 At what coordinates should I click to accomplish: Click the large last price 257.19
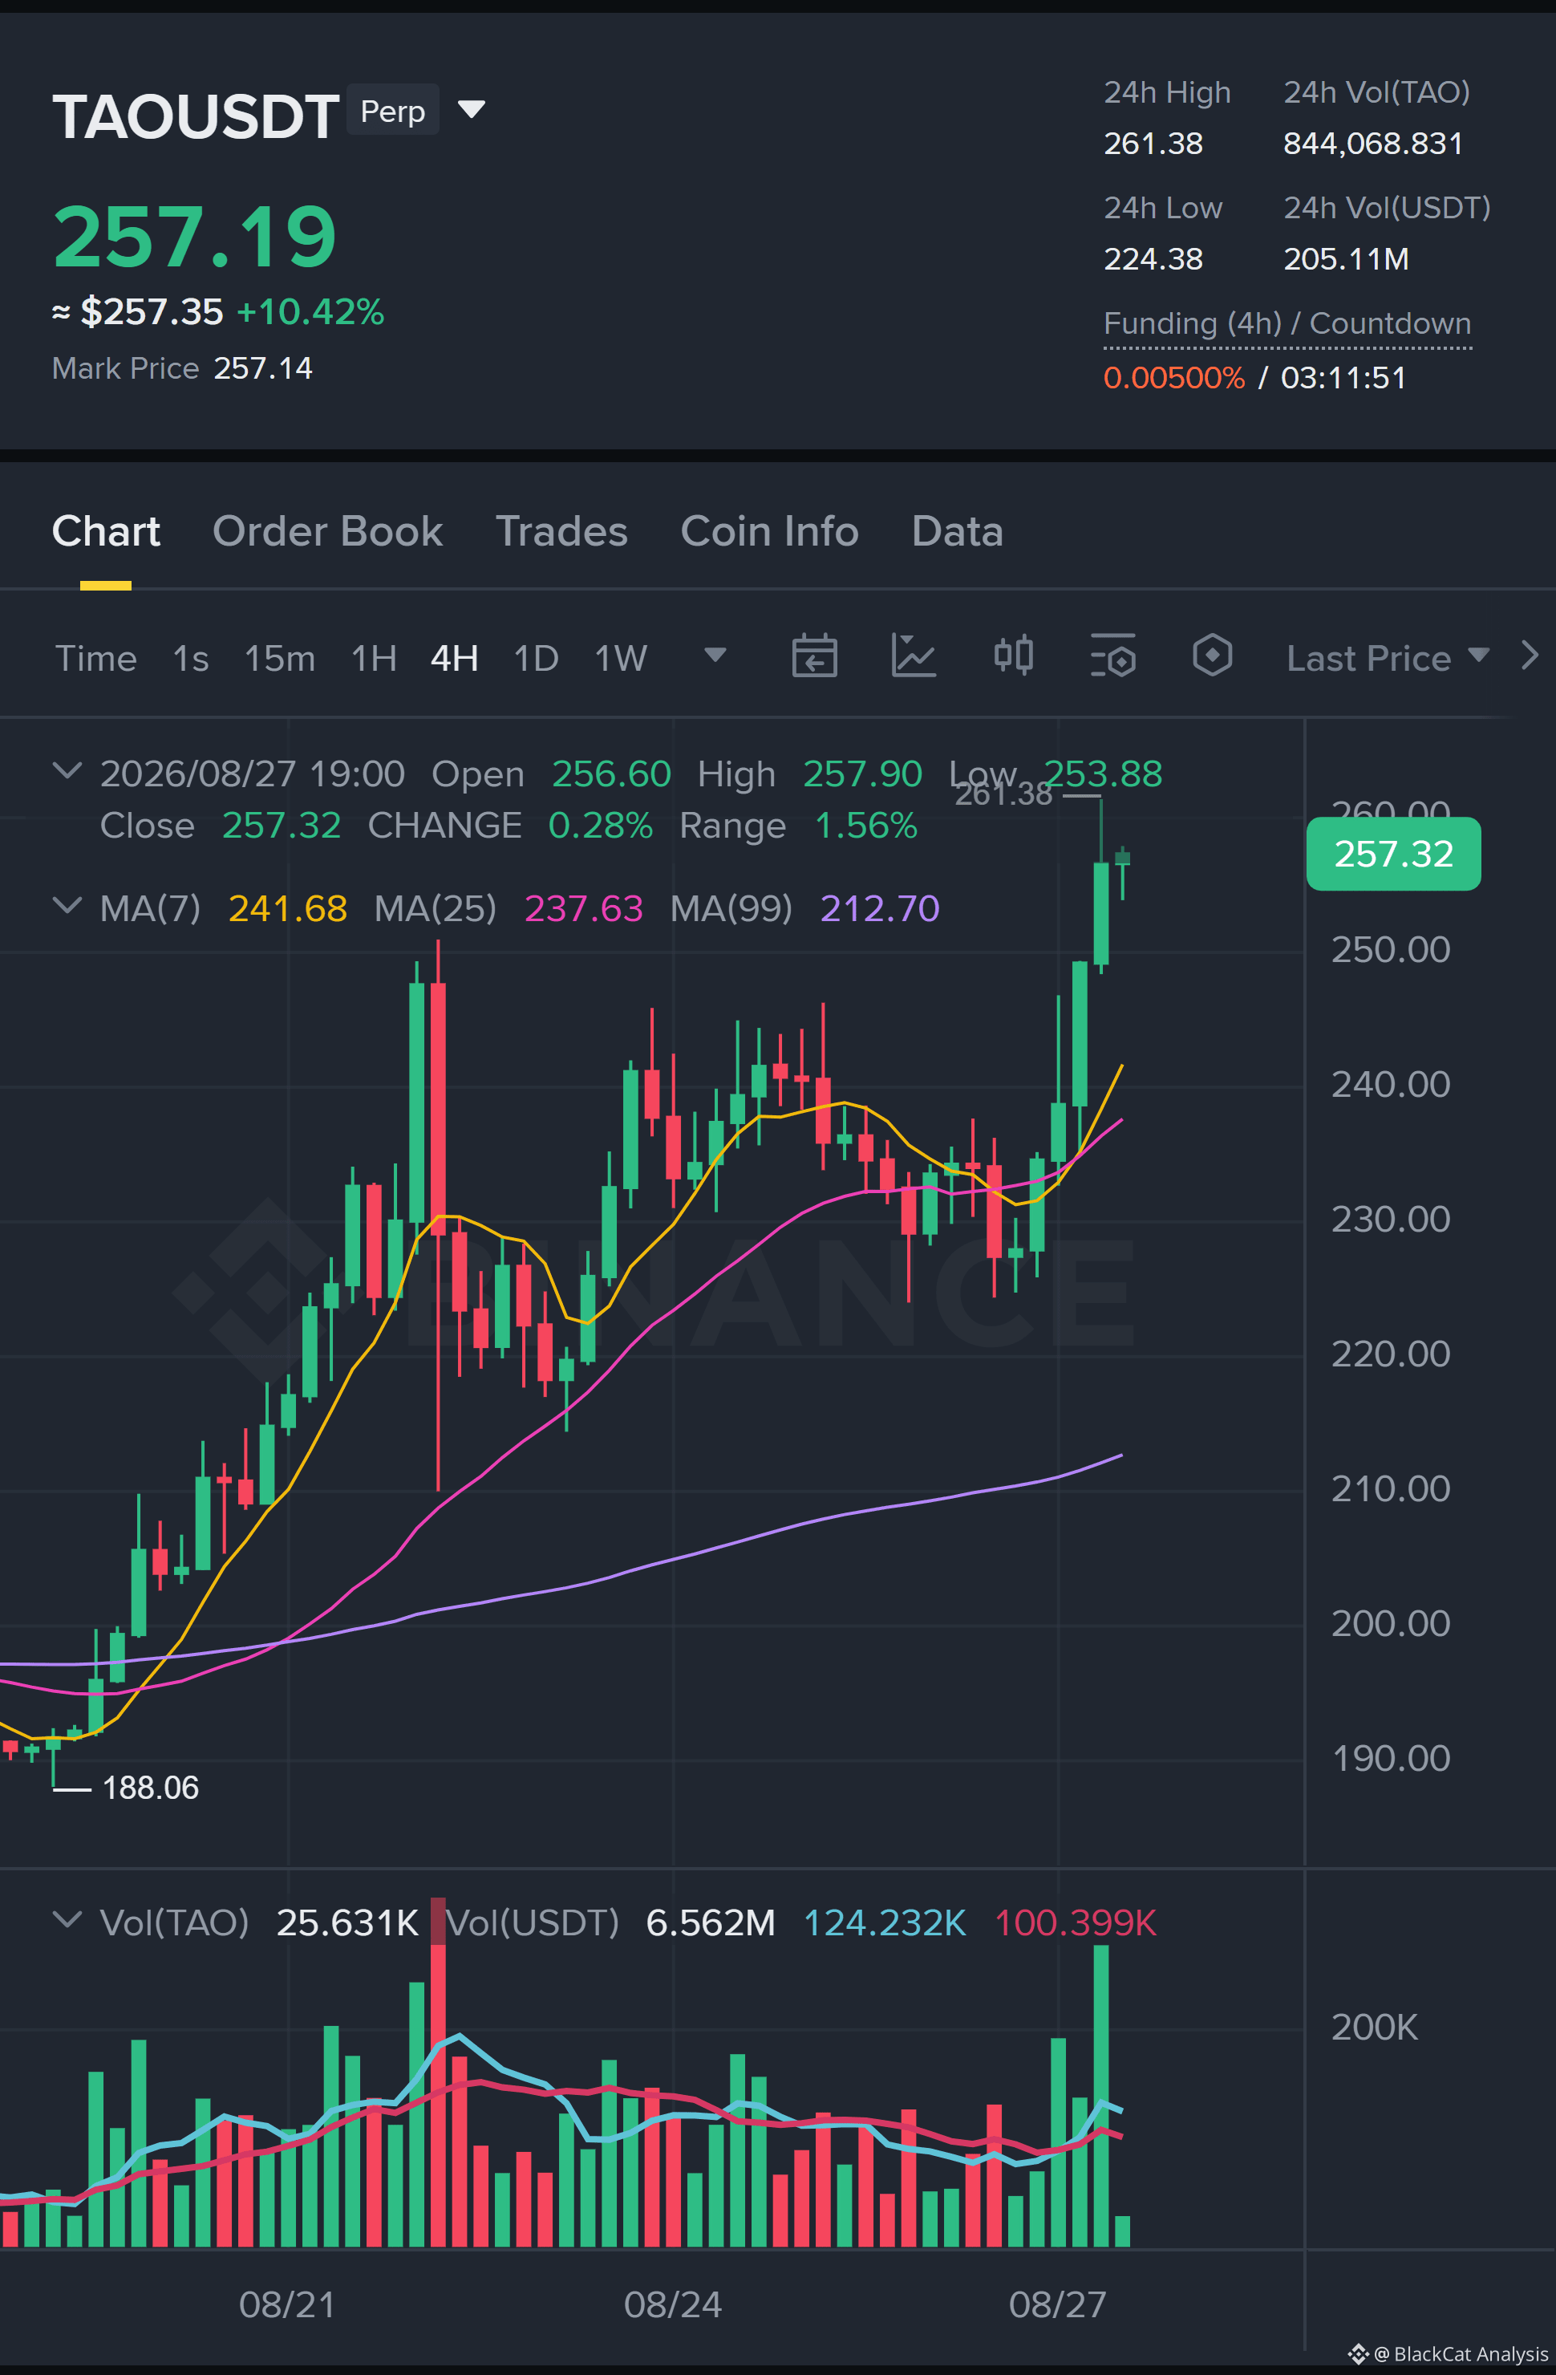pyautogui.click(x=194, y=237)
